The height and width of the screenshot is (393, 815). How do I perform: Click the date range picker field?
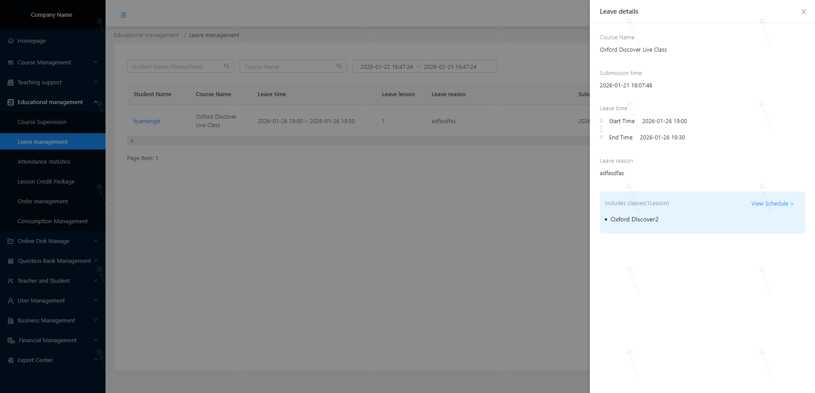tap(424, 67)
